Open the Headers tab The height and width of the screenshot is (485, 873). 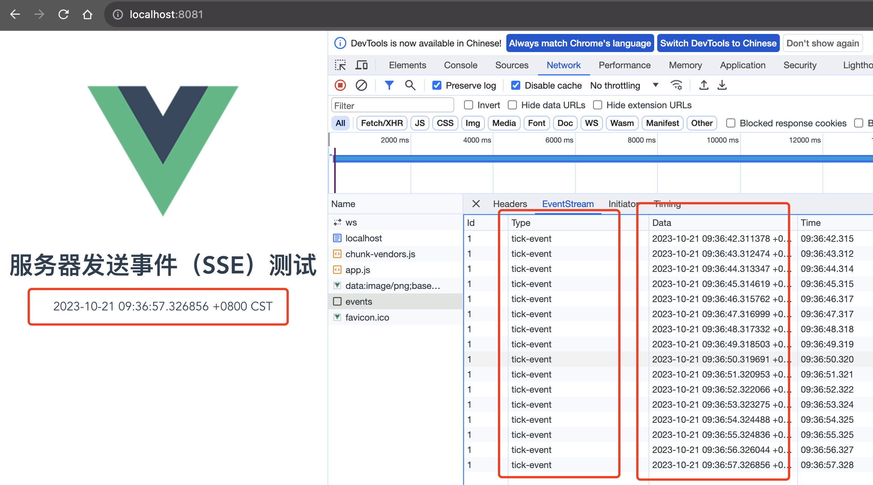click(510, 204)
